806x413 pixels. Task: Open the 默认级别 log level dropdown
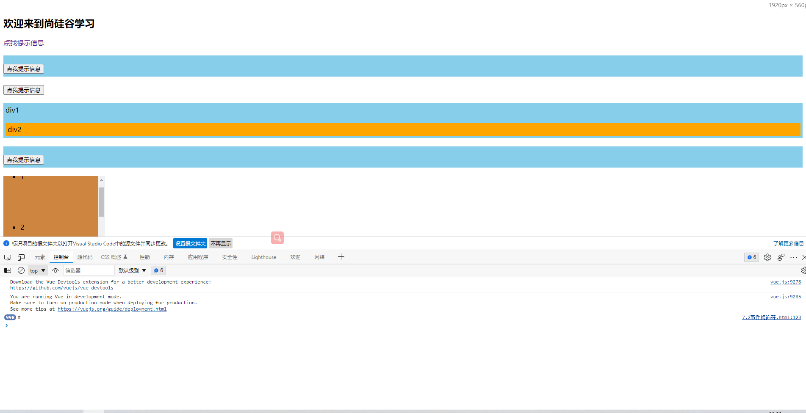[x=132, y=270]
